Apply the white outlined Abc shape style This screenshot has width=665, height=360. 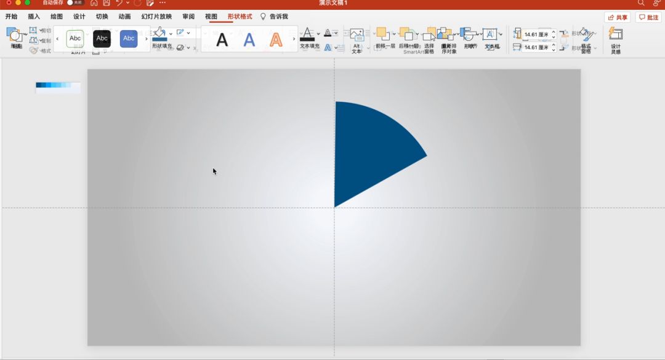click(x=75, y=39)
